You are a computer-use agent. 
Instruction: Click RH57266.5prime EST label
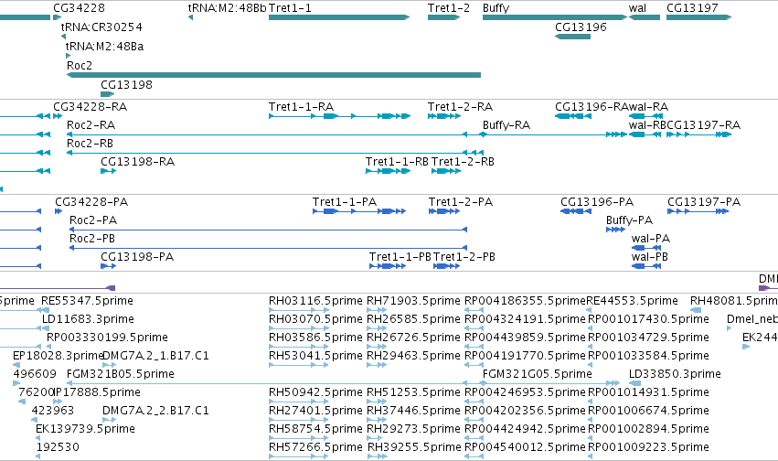[315, 447]
